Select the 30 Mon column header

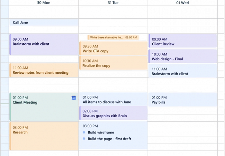44,3
